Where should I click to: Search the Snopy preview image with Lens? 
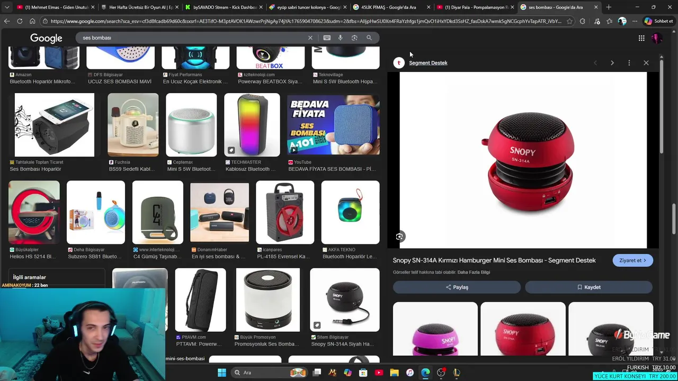click(x=400, y=237)
